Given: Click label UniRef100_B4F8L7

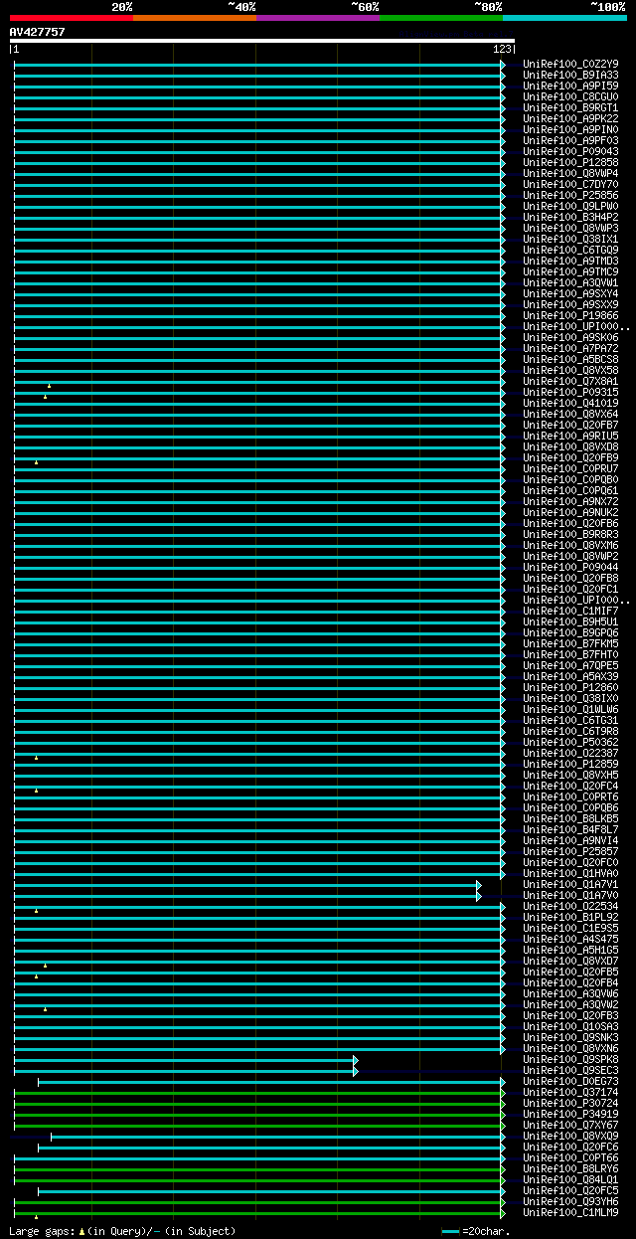Looking at the screenshot, I should pos(570,829).
